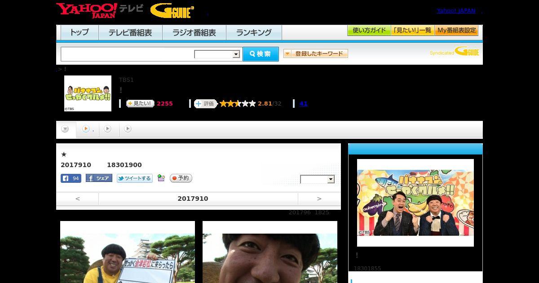Image resolution: width=539 pixels, height=283 pixels.
Task: Open 使い方ガイド button
Action: 369,31
